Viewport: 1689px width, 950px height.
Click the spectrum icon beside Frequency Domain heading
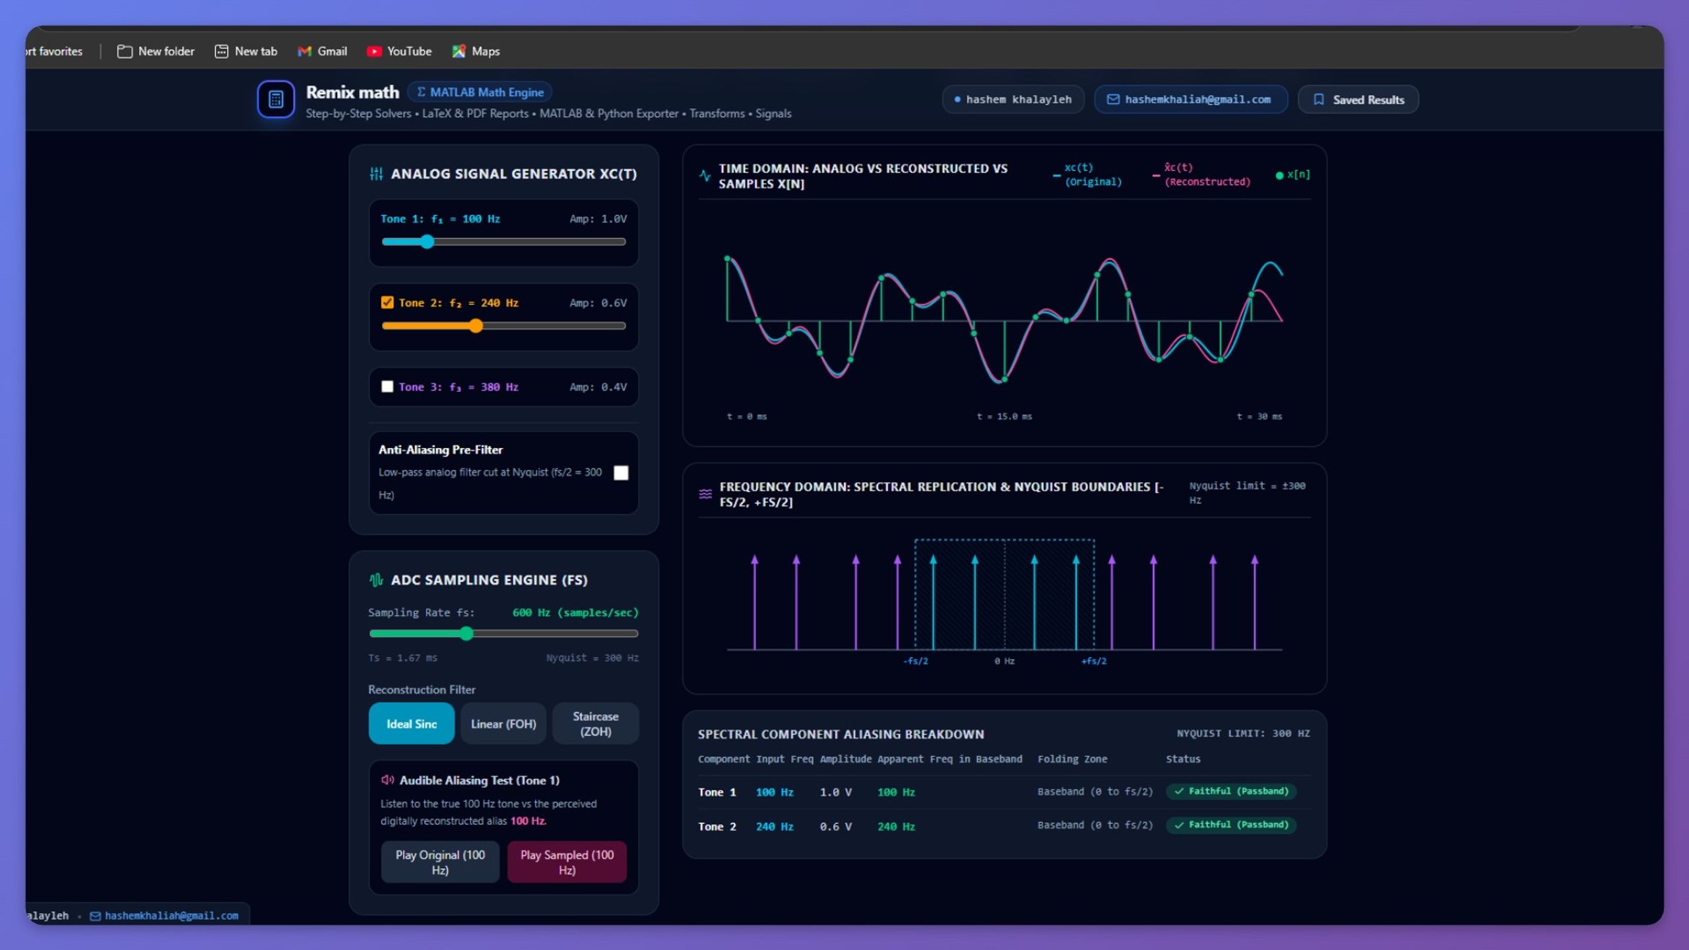pyautogui.click(x=705, y=493)
